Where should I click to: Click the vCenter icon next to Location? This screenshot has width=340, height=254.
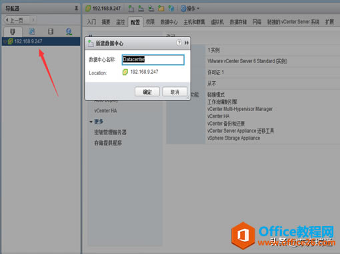pos(125,72)
